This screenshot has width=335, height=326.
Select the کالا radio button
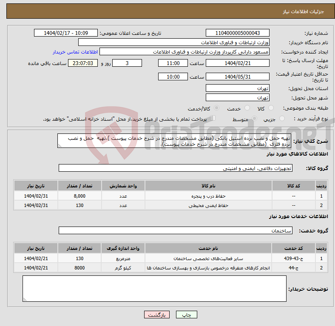pos(271,108)
